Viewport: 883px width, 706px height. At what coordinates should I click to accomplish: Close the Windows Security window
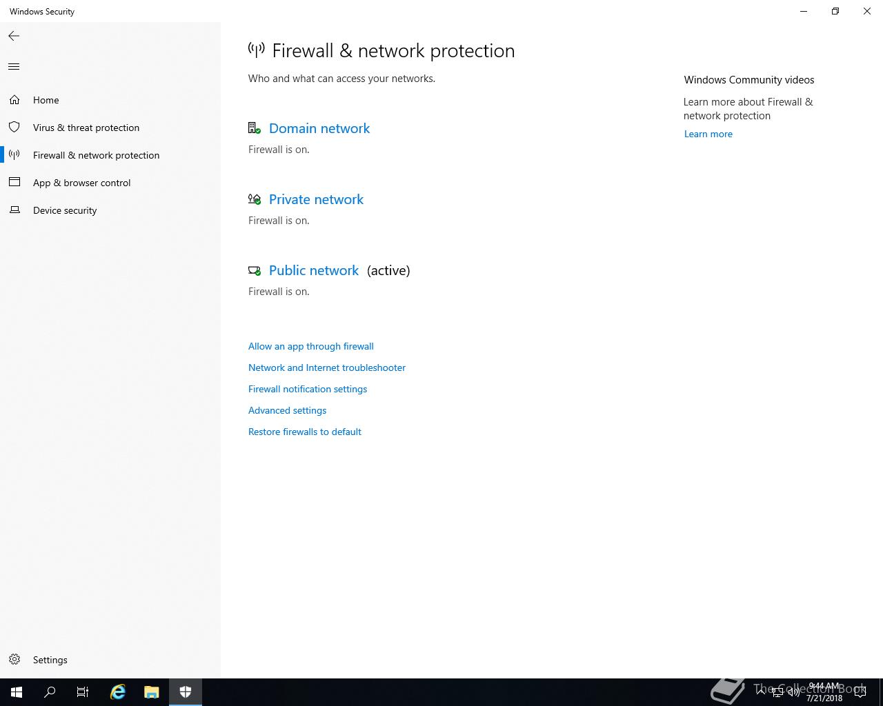867,11
